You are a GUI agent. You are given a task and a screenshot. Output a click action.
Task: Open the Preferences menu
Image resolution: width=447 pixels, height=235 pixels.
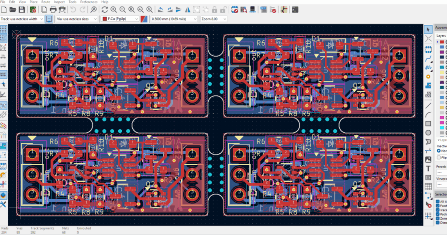click(89, 2)
